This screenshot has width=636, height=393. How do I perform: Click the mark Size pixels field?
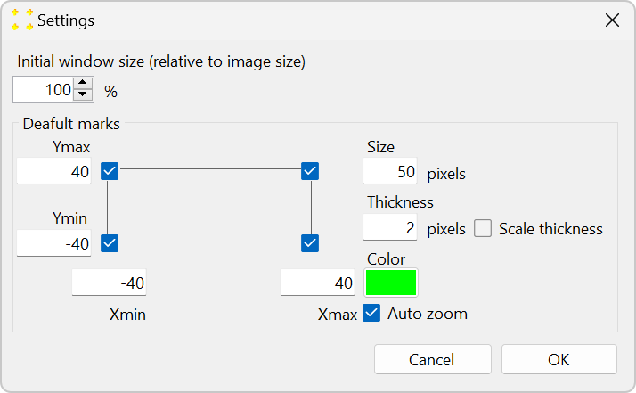pyautogui.click(x=390, y=172)
